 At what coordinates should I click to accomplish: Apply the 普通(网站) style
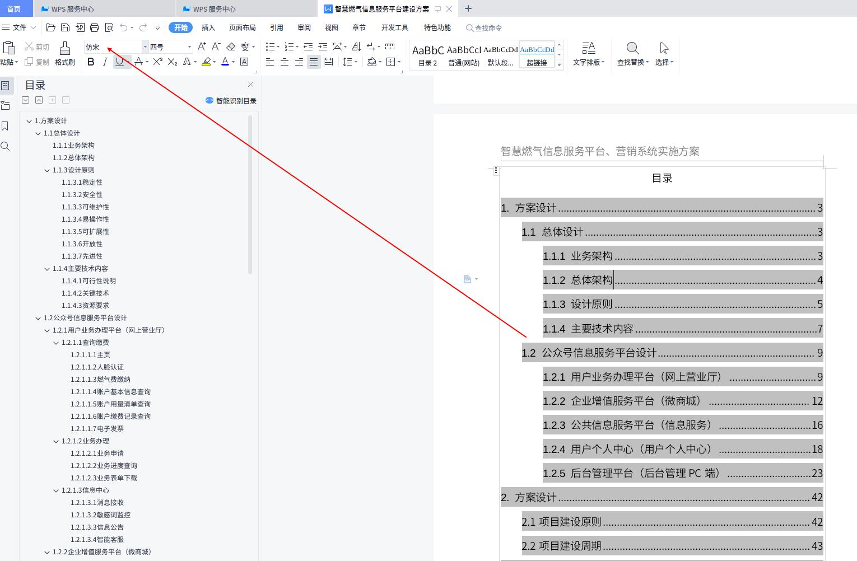tap(464, 54)
